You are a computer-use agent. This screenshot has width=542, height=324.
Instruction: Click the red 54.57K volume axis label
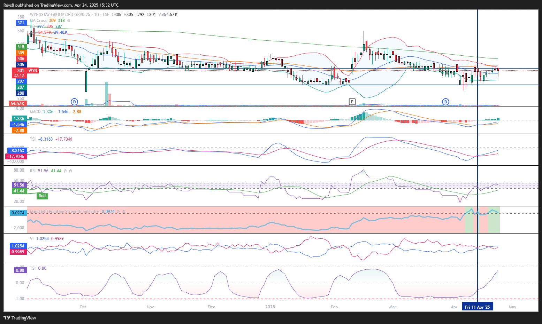point(17,104)
